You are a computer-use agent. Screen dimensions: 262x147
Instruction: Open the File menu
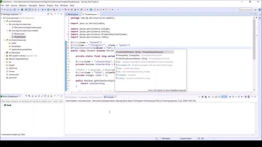click(x=2, y=5)
